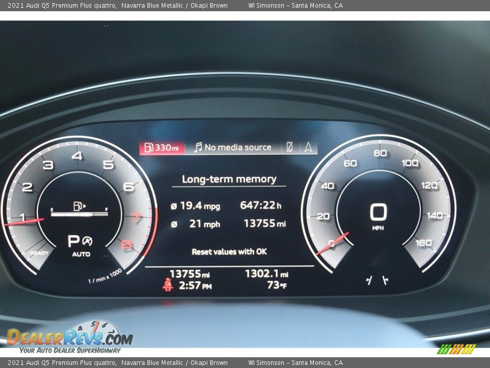Click the AUTO label under gear

pyautogui.click(x=81, y=255)
